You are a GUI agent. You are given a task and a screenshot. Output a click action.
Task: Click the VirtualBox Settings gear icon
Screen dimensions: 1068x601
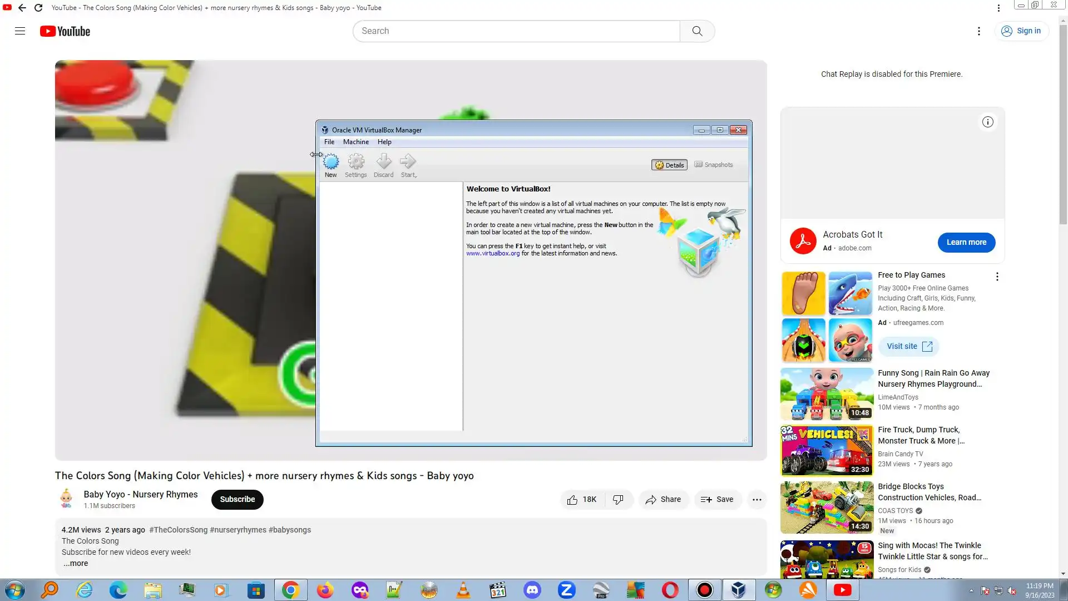click(x=356, y=162)
